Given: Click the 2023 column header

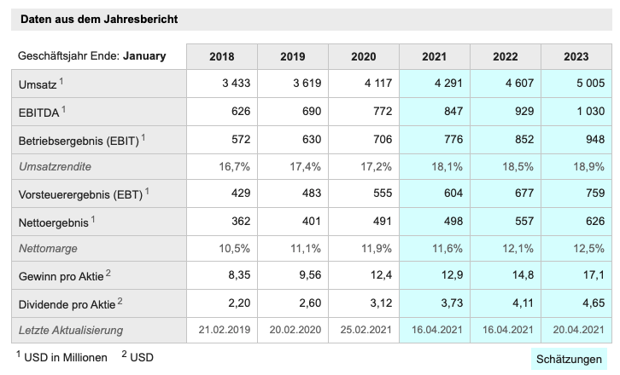Looking at the screenshot, I should coord(576,57).
